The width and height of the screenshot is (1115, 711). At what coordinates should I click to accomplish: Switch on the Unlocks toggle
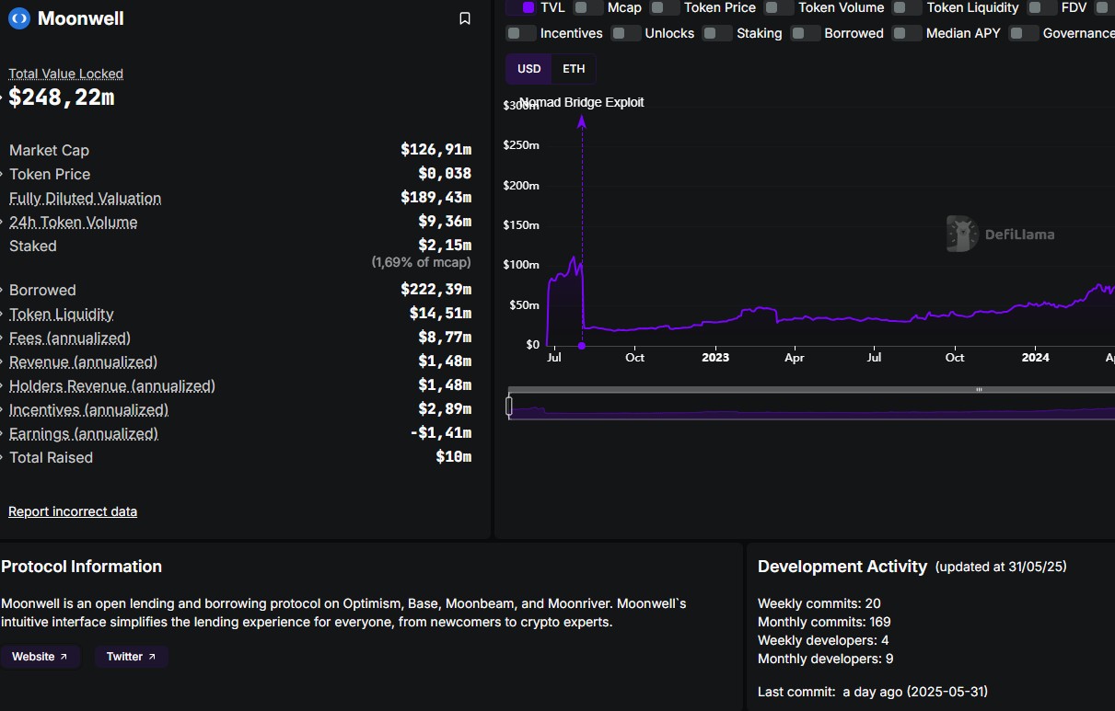(x=626, y=33)
